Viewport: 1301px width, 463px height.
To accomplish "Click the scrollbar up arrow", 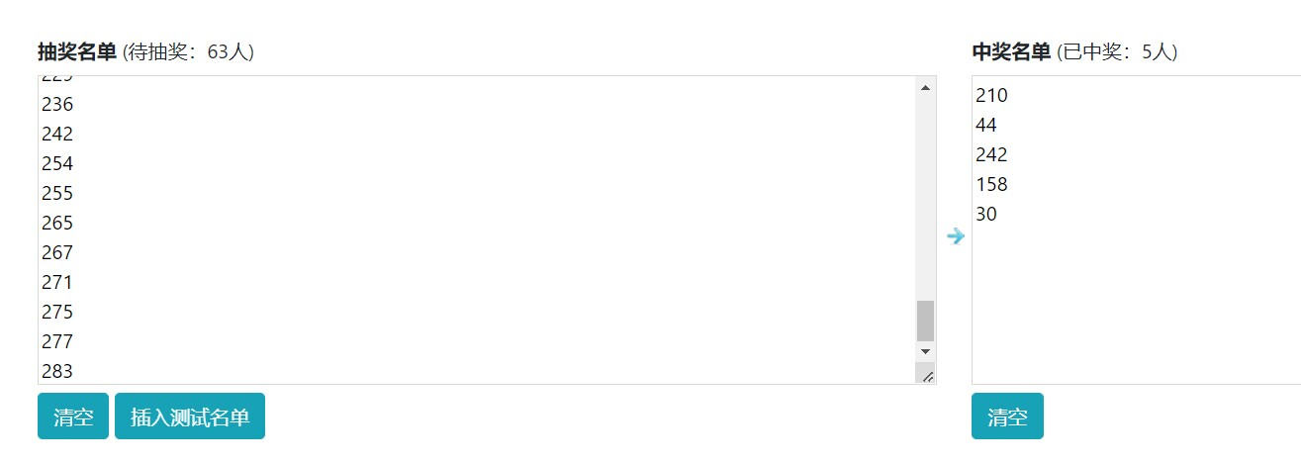I will [925, 88].
